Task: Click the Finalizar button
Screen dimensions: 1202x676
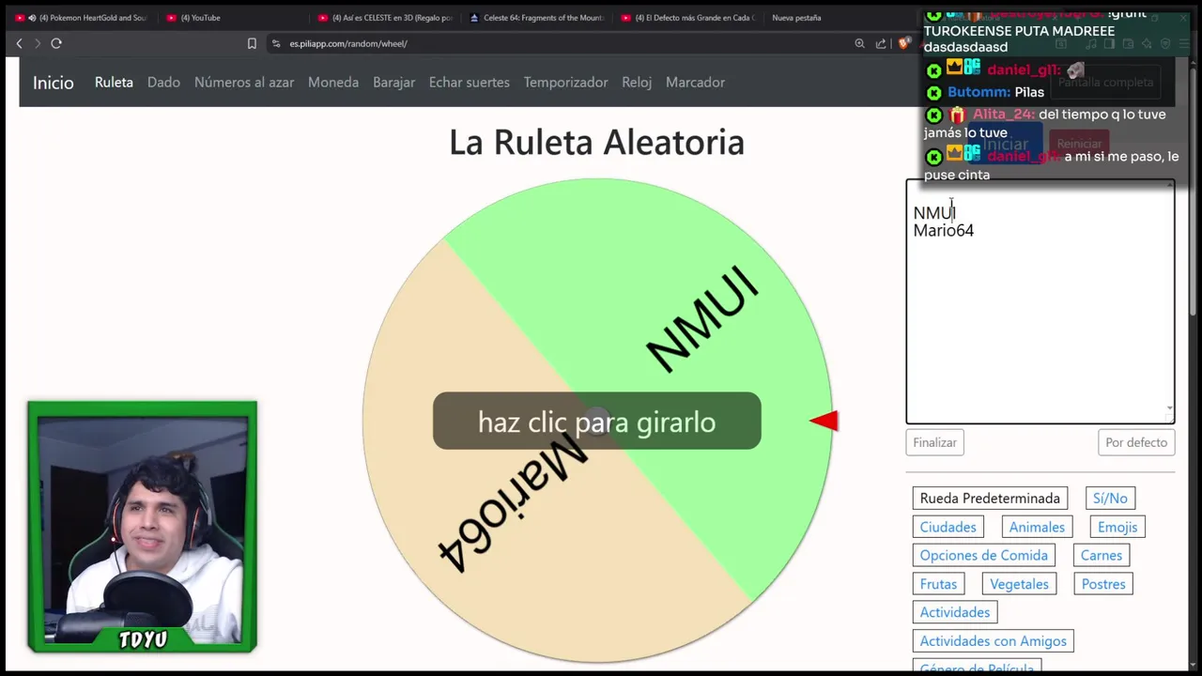Action: coord(935,443)
